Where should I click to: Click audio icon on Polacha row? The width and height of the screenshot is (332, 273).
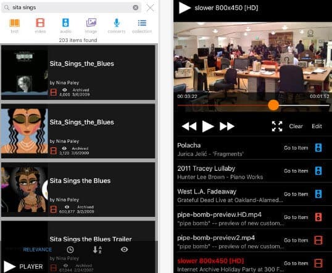(318, 148)
